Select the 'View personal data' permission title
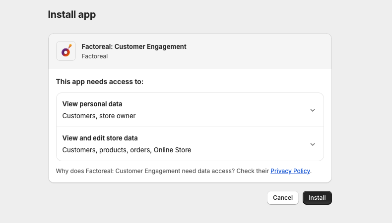This screenshot has width=392, height=223. (x=92, y=104)
